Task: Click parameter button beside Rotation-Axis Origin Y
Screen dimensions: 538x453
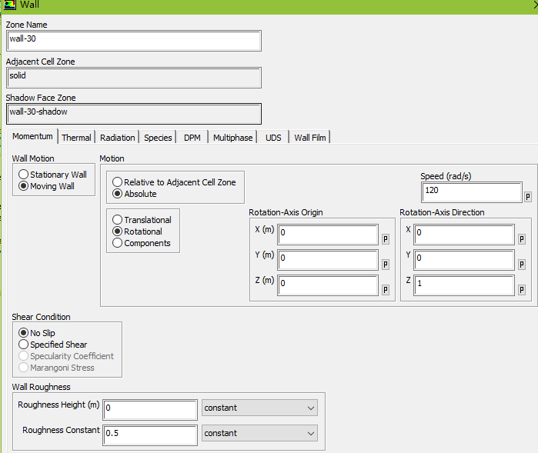Action: coord(386,264)
